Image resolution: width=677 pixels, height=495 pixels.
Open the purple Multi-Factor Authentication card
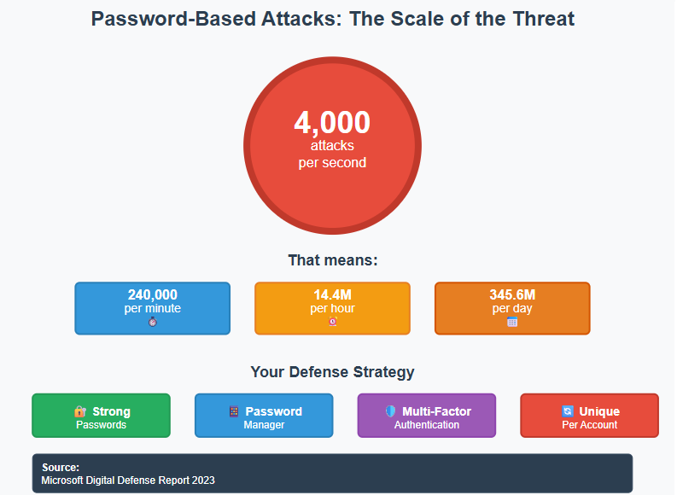click(x=427, y=416)
